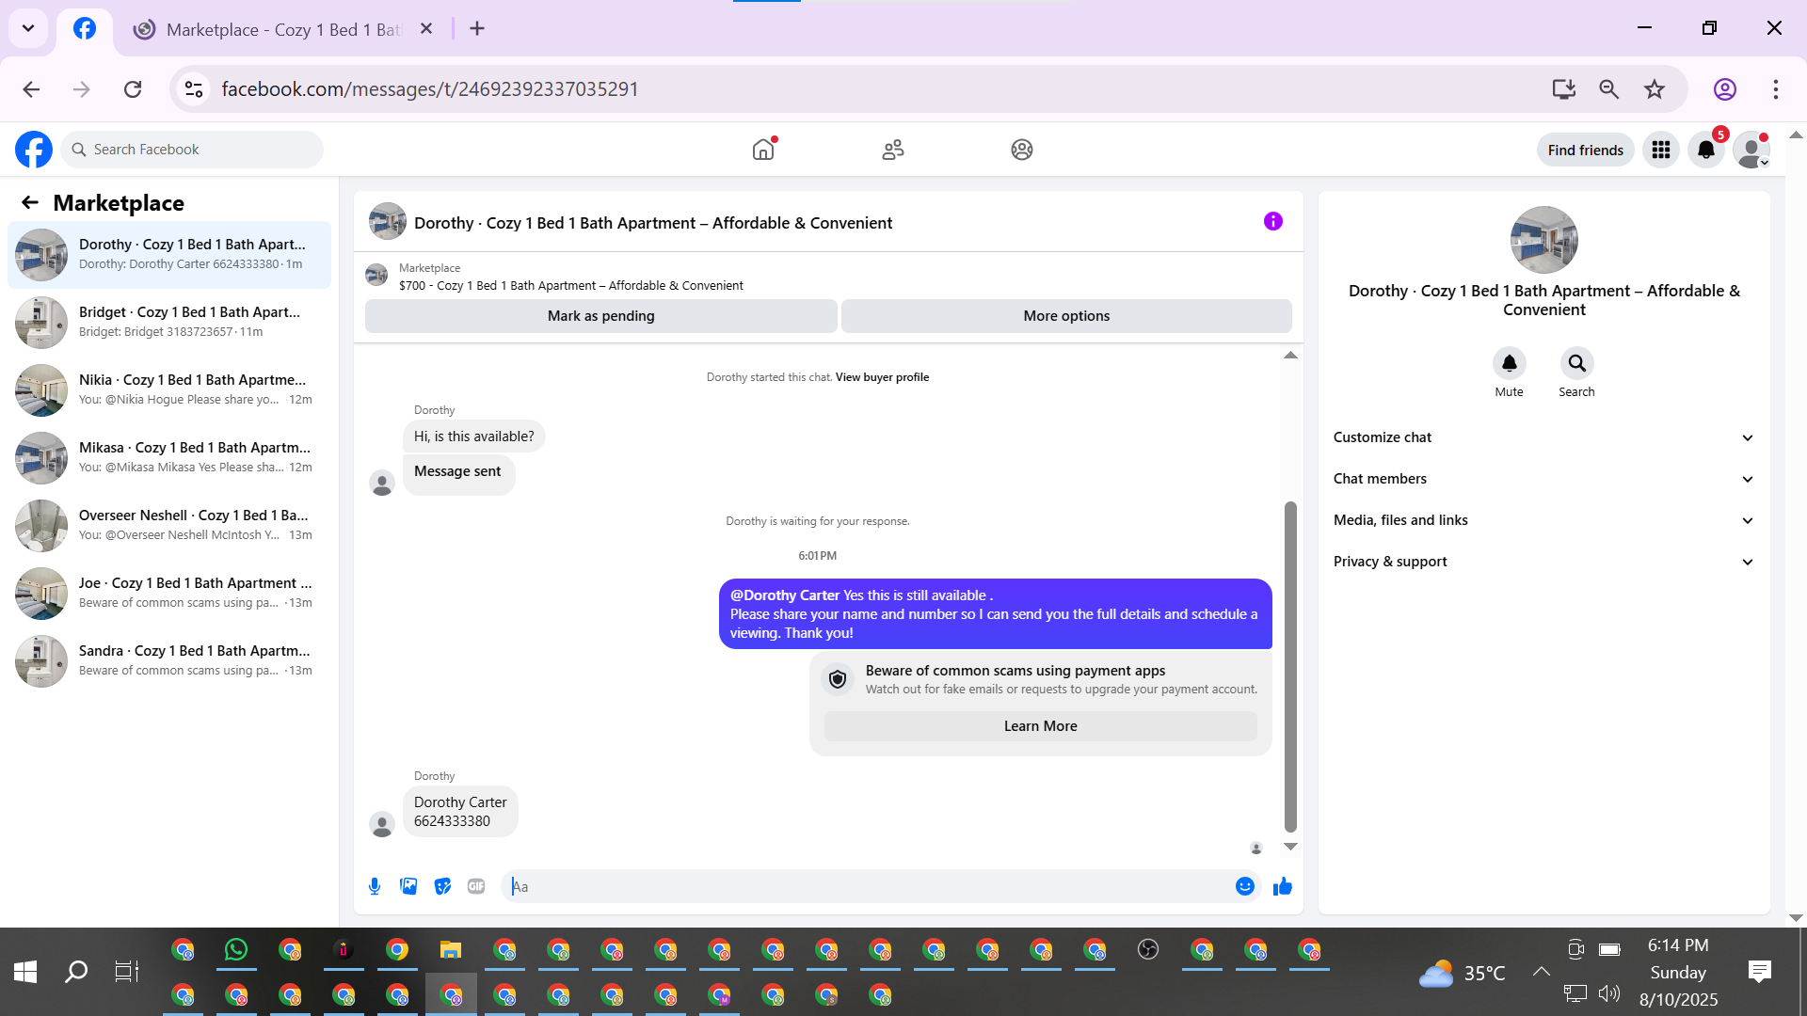Open the sticker picker icon

[442, 886]
